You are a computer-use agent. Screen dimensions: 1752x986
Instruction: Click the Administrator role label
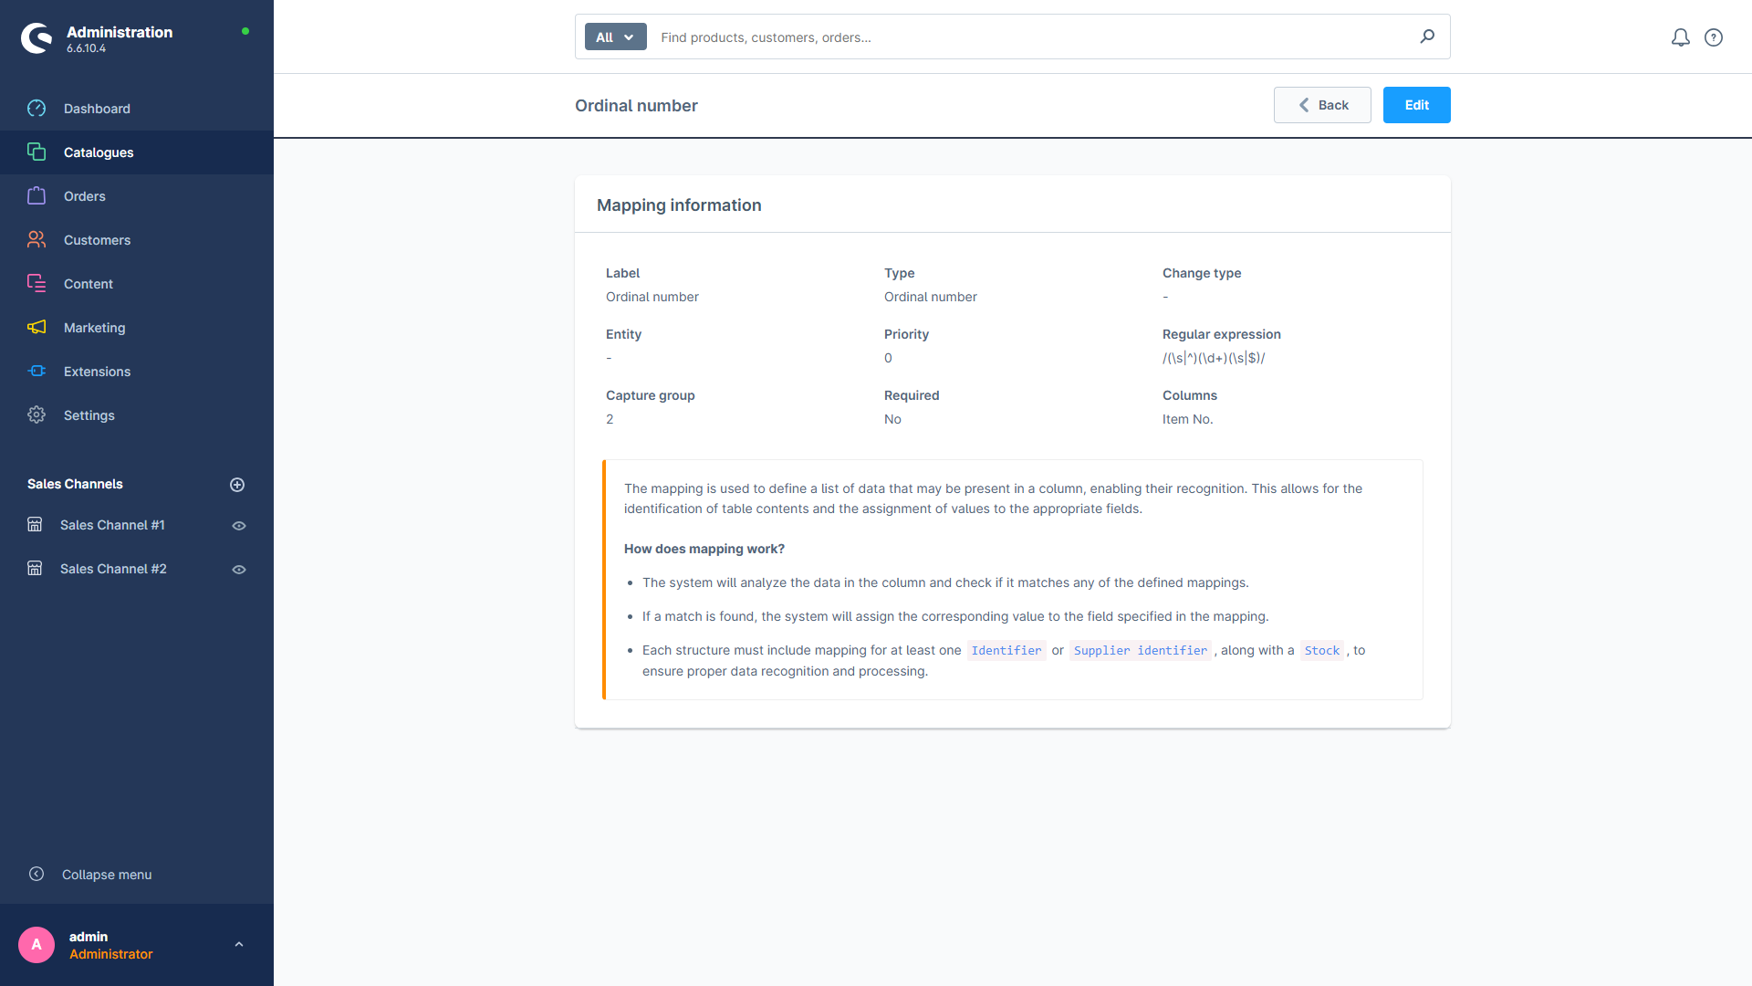click(111, 954)
